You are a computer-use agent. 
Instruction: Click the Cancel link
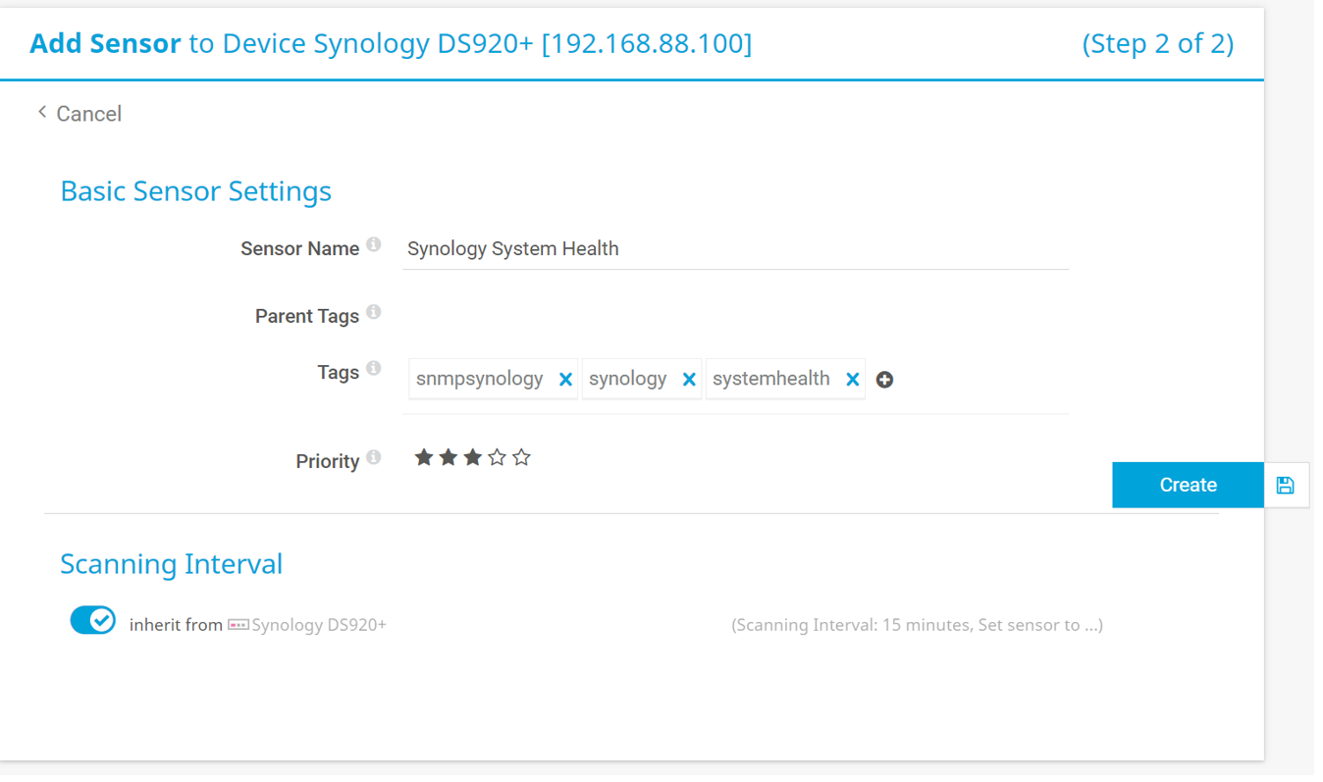coord(88,113)
